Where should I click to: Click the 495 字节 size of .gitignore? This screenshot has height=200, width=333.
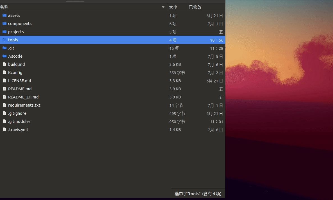pyautogui.click(x=177, y=114)
